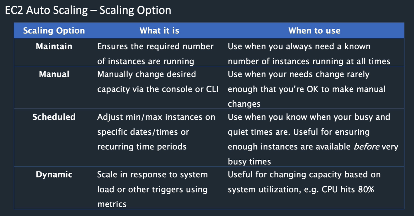Select the "Manual" row label
This screenshot has height=216, width=414.
[x=54, y=74]
